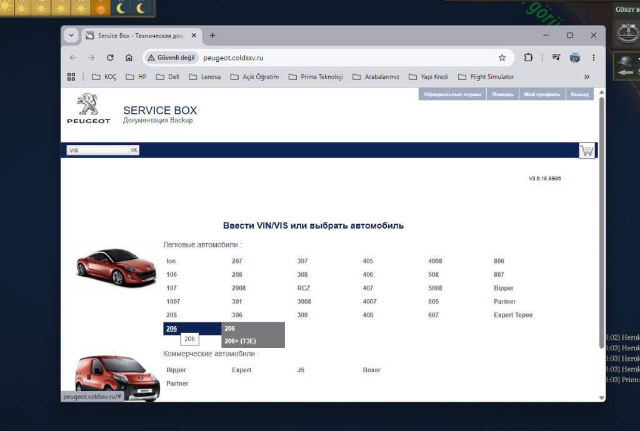The image size is (640, 431).
Task: Open the Помощь menu item
Action: pos(502,94)
